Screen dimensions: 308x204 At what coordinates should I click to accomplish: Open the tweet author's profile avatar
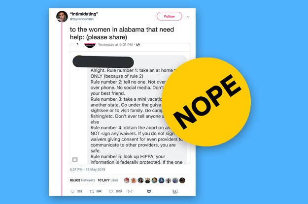coord(62,16)
